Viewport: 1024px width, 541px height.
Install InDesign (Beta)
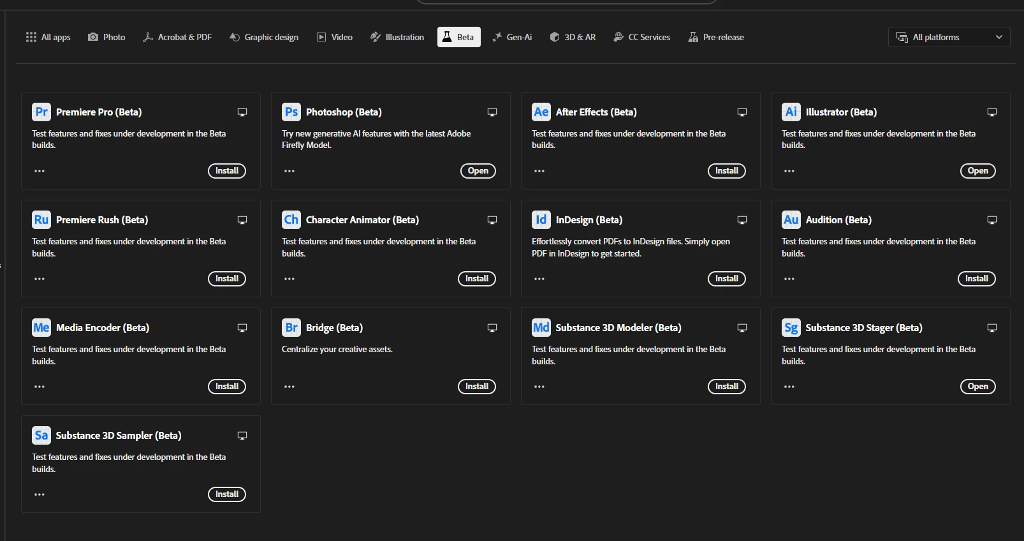pos(727,279)
